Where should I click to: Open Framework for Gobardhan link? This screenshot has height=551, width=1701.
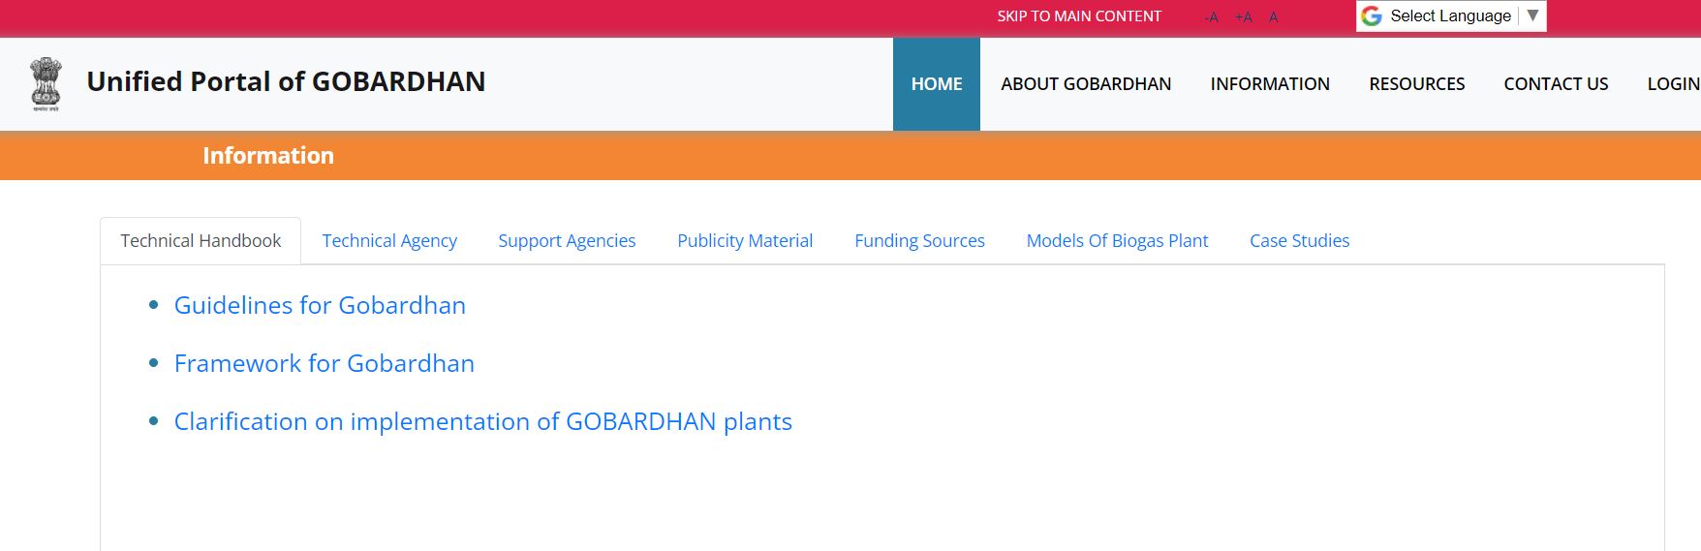click(x=325, y=363)
